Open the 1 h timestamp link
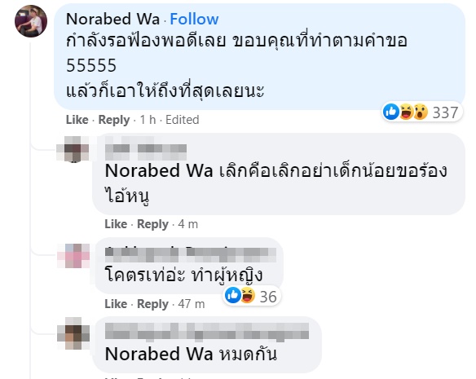 pos(148,120)
